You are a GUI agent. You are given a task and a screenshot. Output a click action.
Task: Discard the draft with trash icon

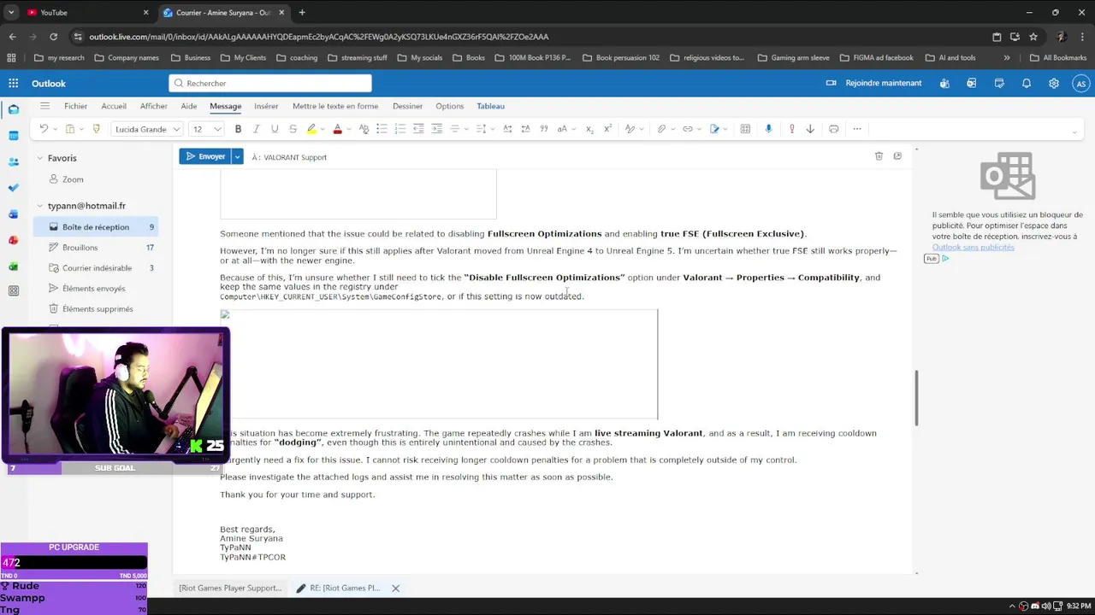[879, 156]
